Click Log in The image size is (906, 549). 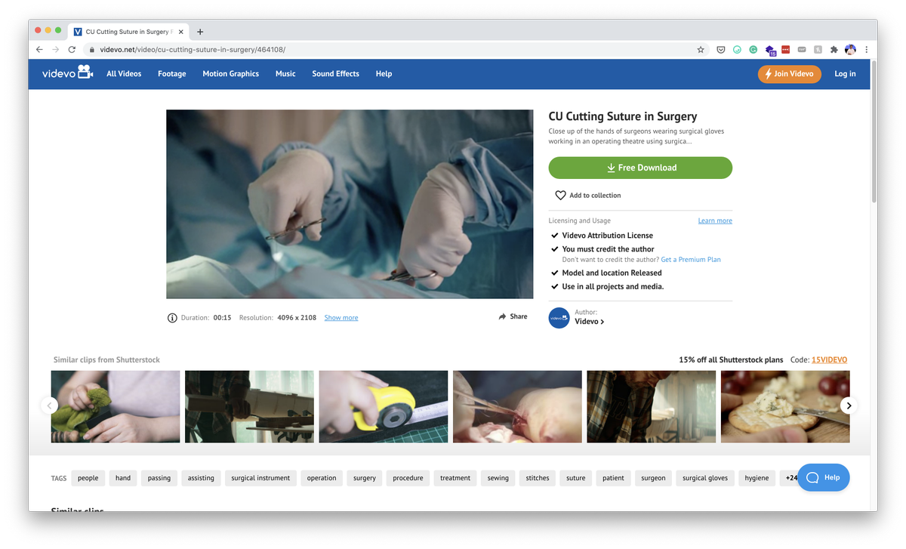[x=845, y=74]
